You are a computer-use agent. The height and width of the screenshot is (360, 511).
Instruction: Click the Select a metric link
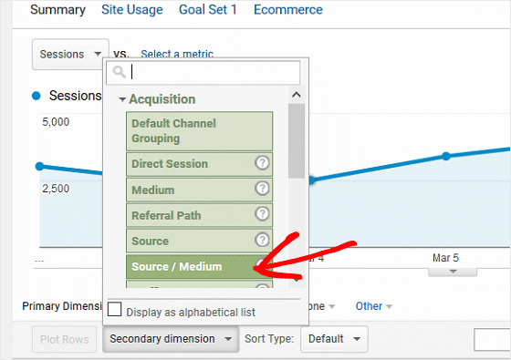point(177,54)
